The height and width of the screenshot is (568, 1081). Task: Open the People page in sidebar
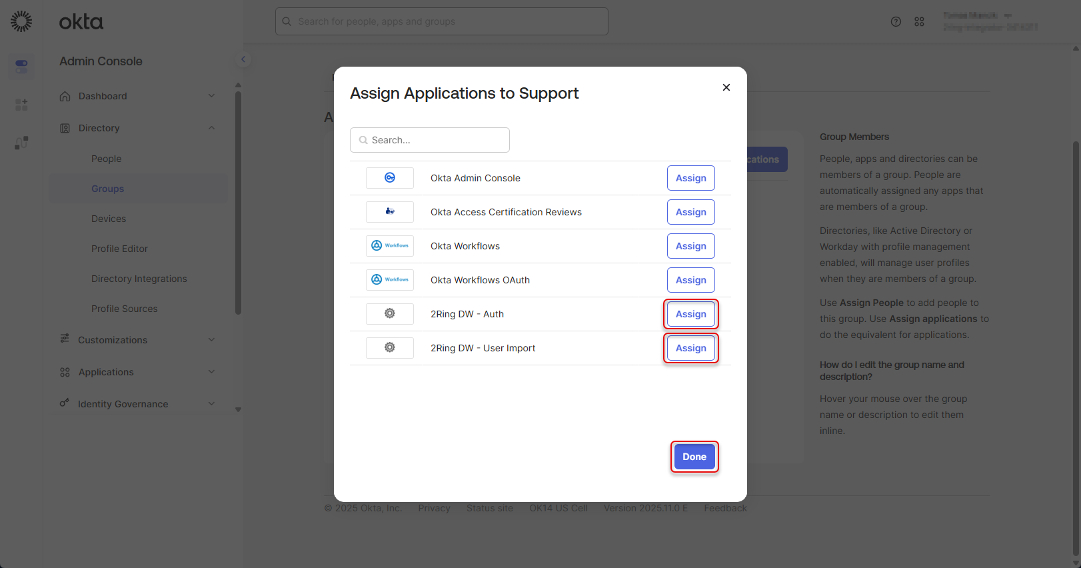107,159
